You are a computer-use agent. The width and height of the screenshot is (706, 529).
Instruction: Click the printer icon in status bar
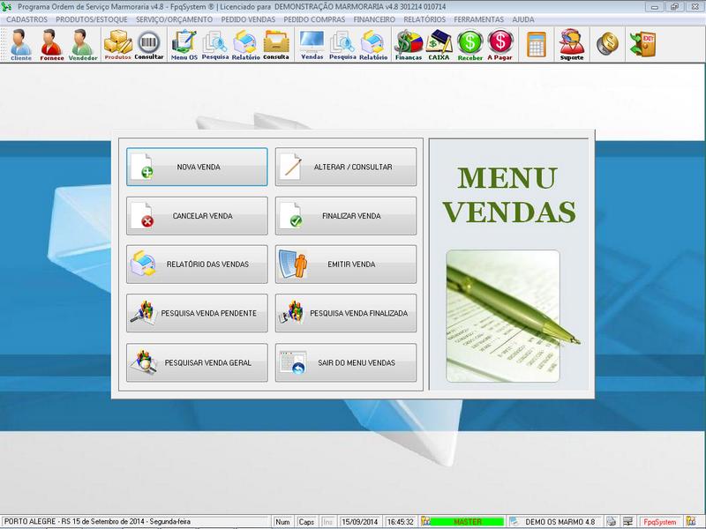tap(611, 522)
